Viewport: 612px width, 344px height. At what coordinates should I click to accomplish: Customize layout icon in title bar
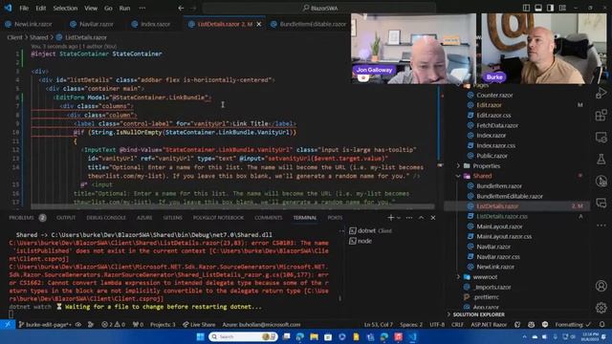click(562, 8)
